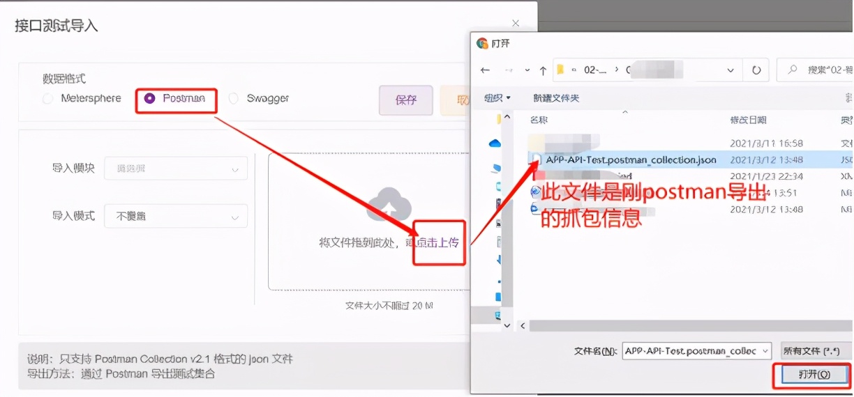The image size is (854, 397).
Task: Open the 所有文件 file type filter dropdown
Action: click(x=816, y=351)
